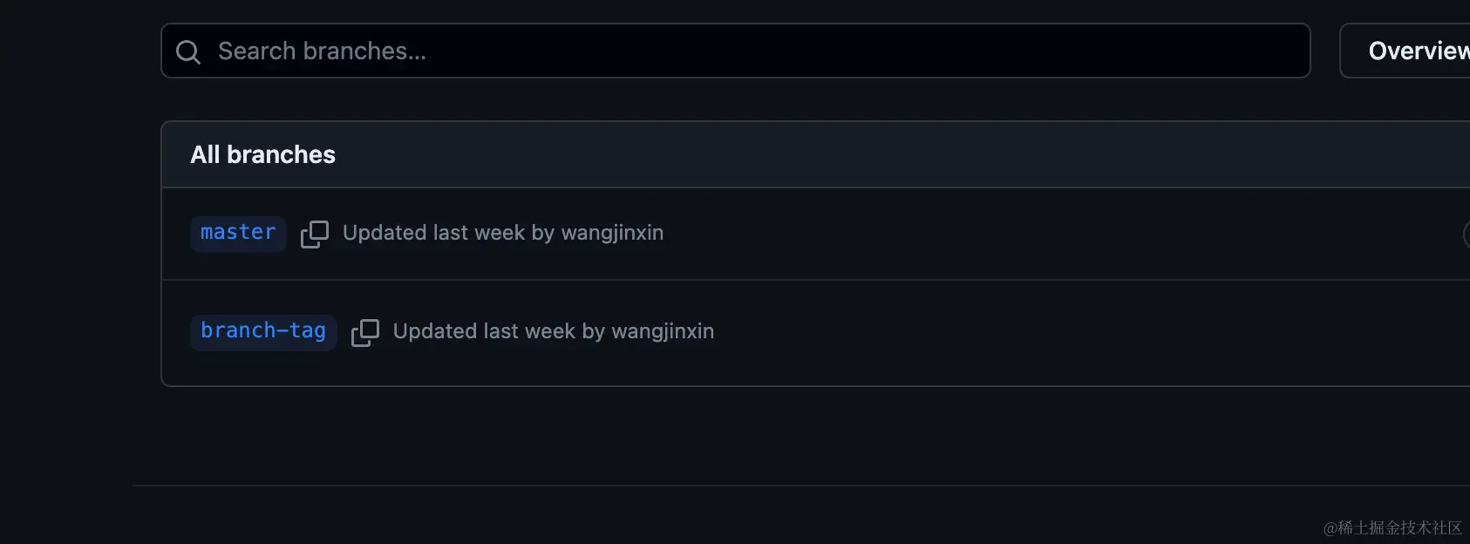Click the "Search branches..." placeholder text
1470x544 pixels.
coord(322,51)
